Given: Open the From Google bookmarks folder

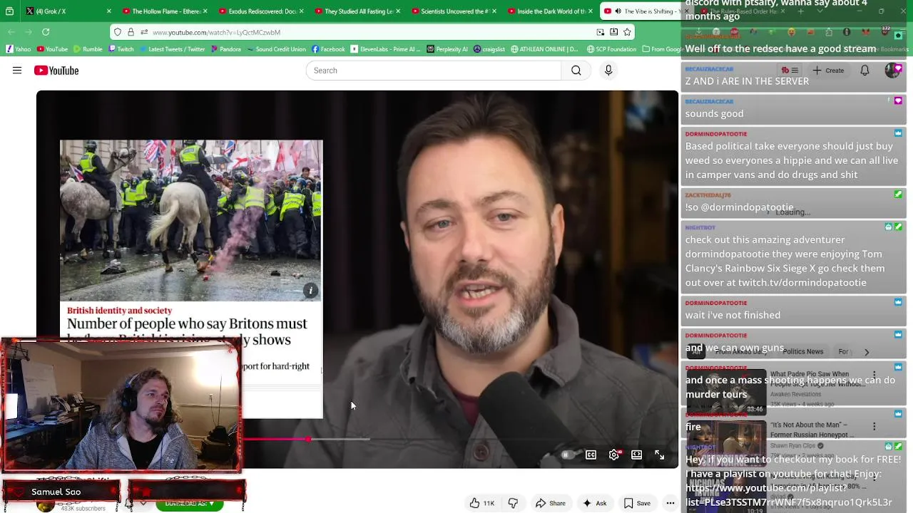Looking at the screenshot, I should (662, 49).
